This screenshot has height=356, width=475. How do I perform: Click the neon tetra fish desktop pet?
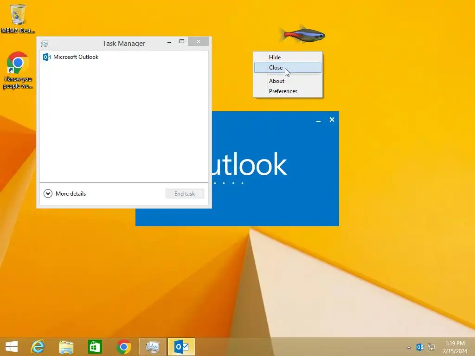click(302, 34)
